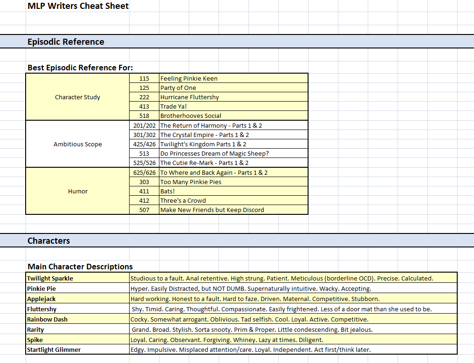The height and width of the screenshot is (363, 474).
Task: Click the 'Rarity' name cell
Action: click(78, 329)
